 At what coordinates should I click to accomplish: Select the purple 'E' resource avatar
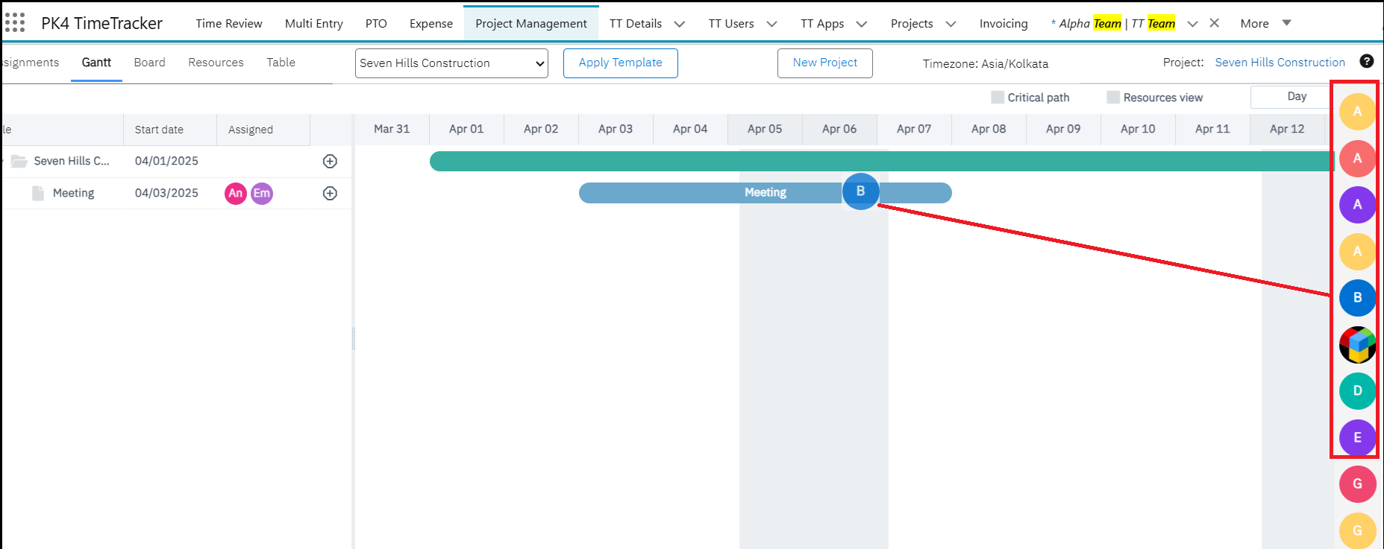1357,437
